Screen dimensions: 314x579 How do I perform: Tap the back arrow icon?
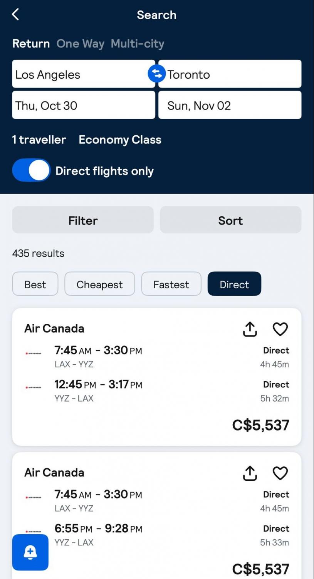[x=15, y=15]
